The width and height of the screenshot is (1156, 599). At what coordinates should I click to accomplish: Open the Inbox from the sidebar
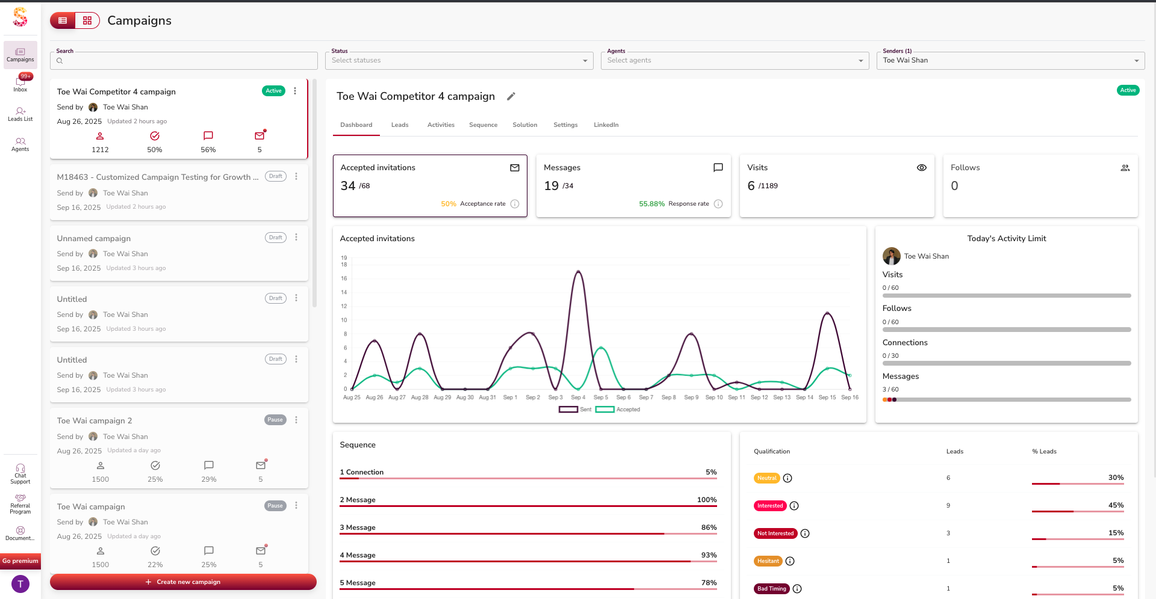click(20, 84)
